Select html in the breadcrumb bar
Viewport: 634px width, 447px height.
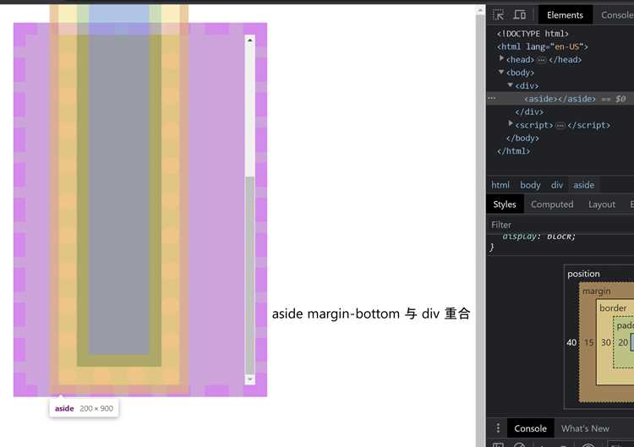coord(500,185)
